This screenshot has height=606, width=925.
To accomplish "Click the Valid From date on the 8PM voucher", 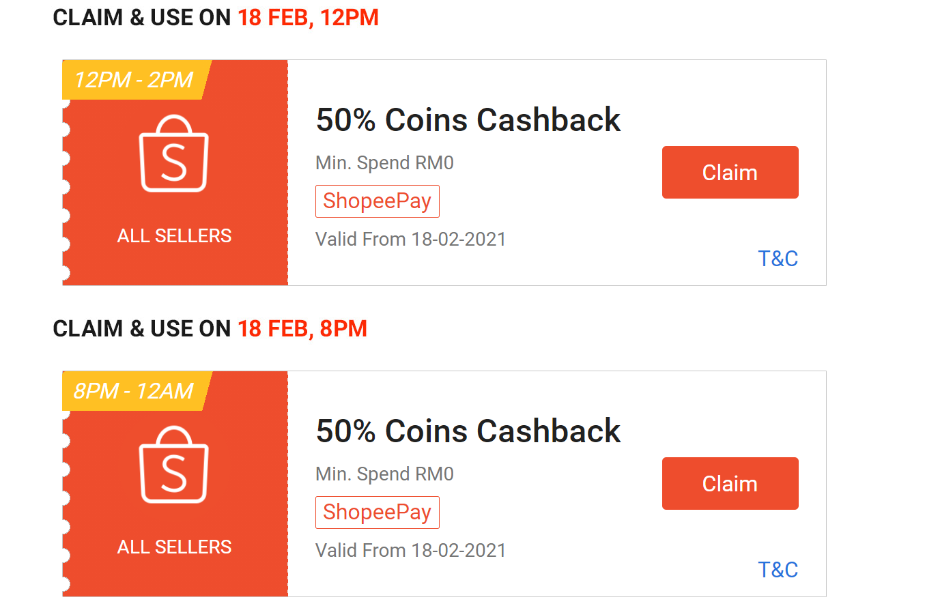I will point(410,551).
